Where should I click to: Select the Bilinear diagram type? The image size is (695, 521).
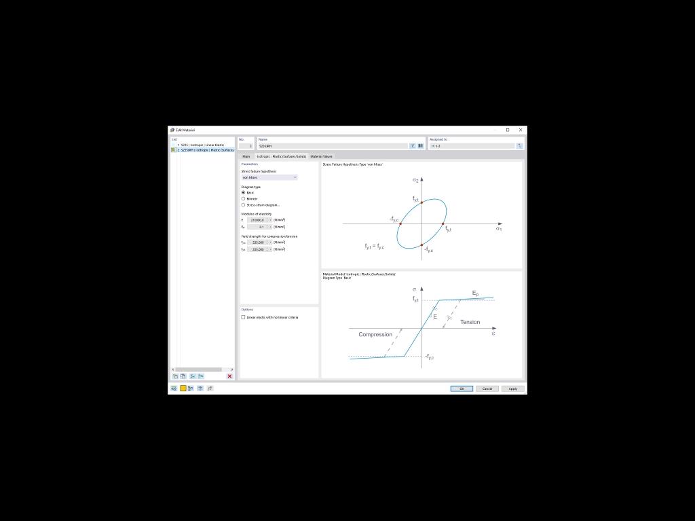243,199
